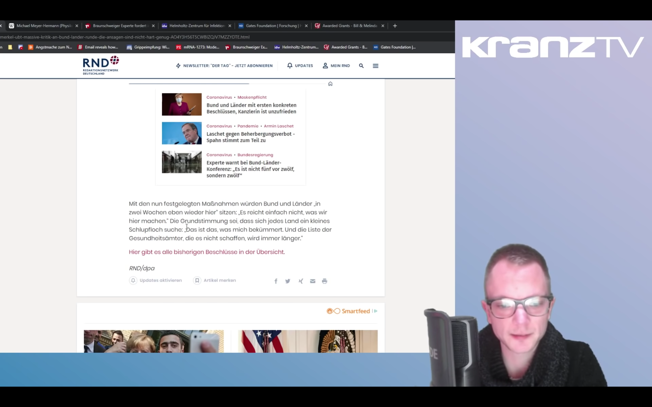Print the article with printer icon
The width and height of the screenshot is (652, 407).
[324, 281]
